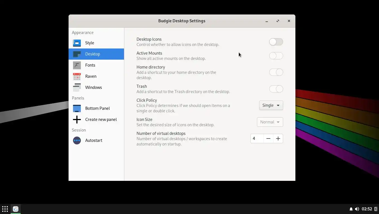
Task: Click the Windows sidebar icon
Action: tap(77, 87)
